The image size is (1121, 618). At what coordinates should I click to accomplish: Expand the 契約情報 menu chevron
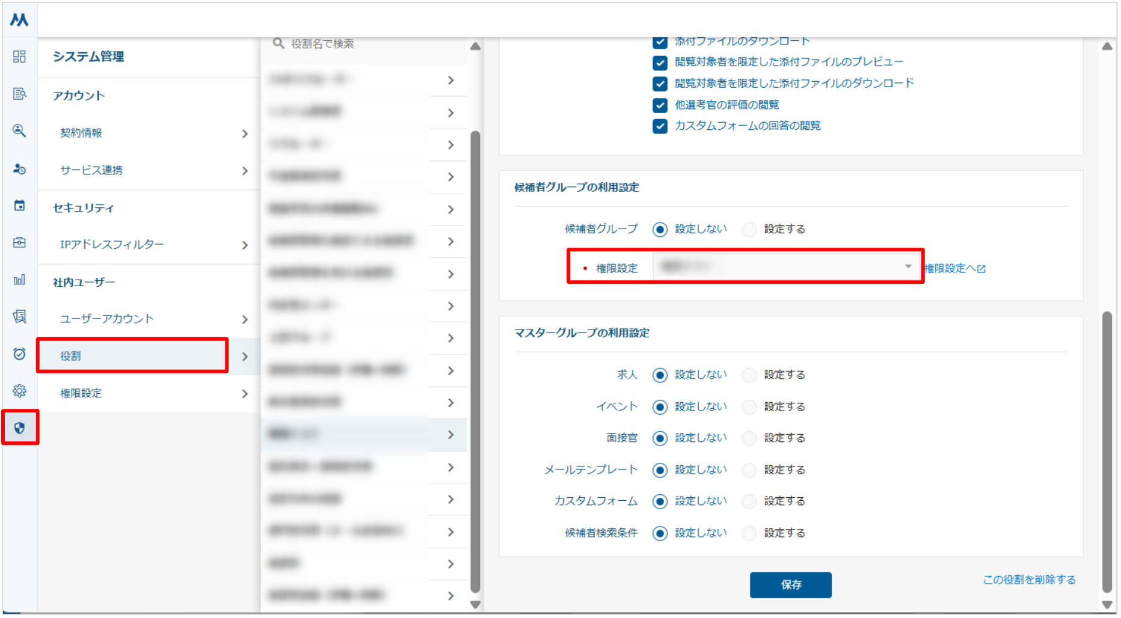[x=245, y=133]
